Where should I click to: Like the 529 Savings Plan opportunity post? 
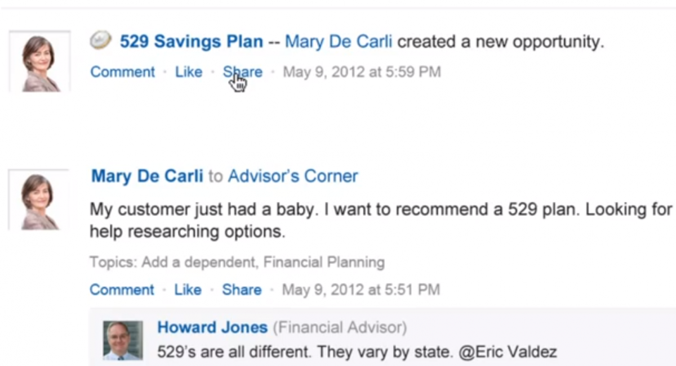point(188,71)
